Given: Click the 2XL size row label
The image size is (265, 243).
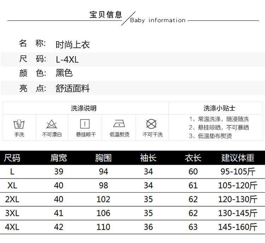Looking at the screenshot, I should 12,200.
